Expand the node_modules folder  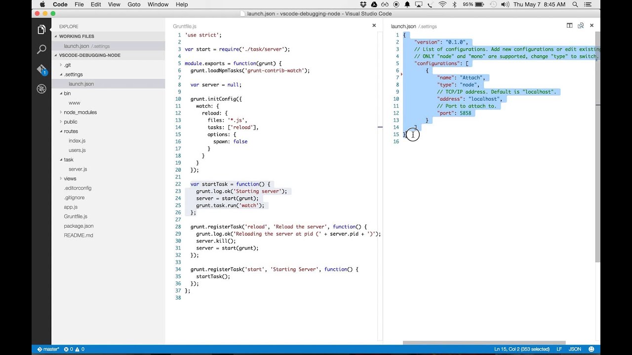[108, 112]
